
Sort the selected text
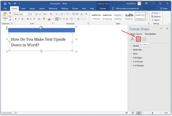coord(82,14)
